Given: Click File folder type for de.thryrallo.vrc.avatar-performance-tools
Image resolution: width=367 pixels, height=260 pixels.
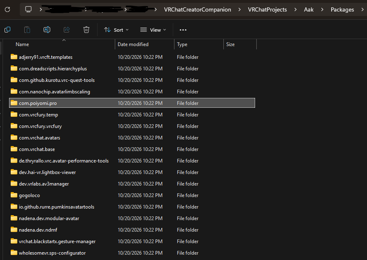Looking at the screenshot, I should point(188,161).
